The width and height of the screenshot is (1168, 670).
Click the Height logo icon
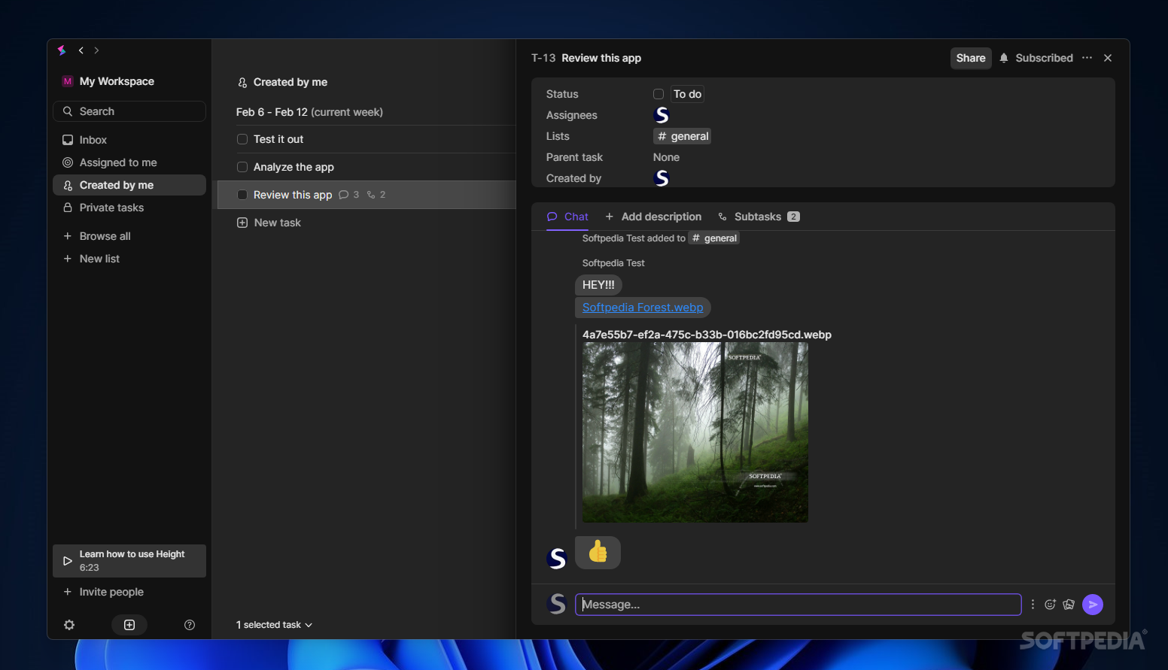[x=62, y=50]
